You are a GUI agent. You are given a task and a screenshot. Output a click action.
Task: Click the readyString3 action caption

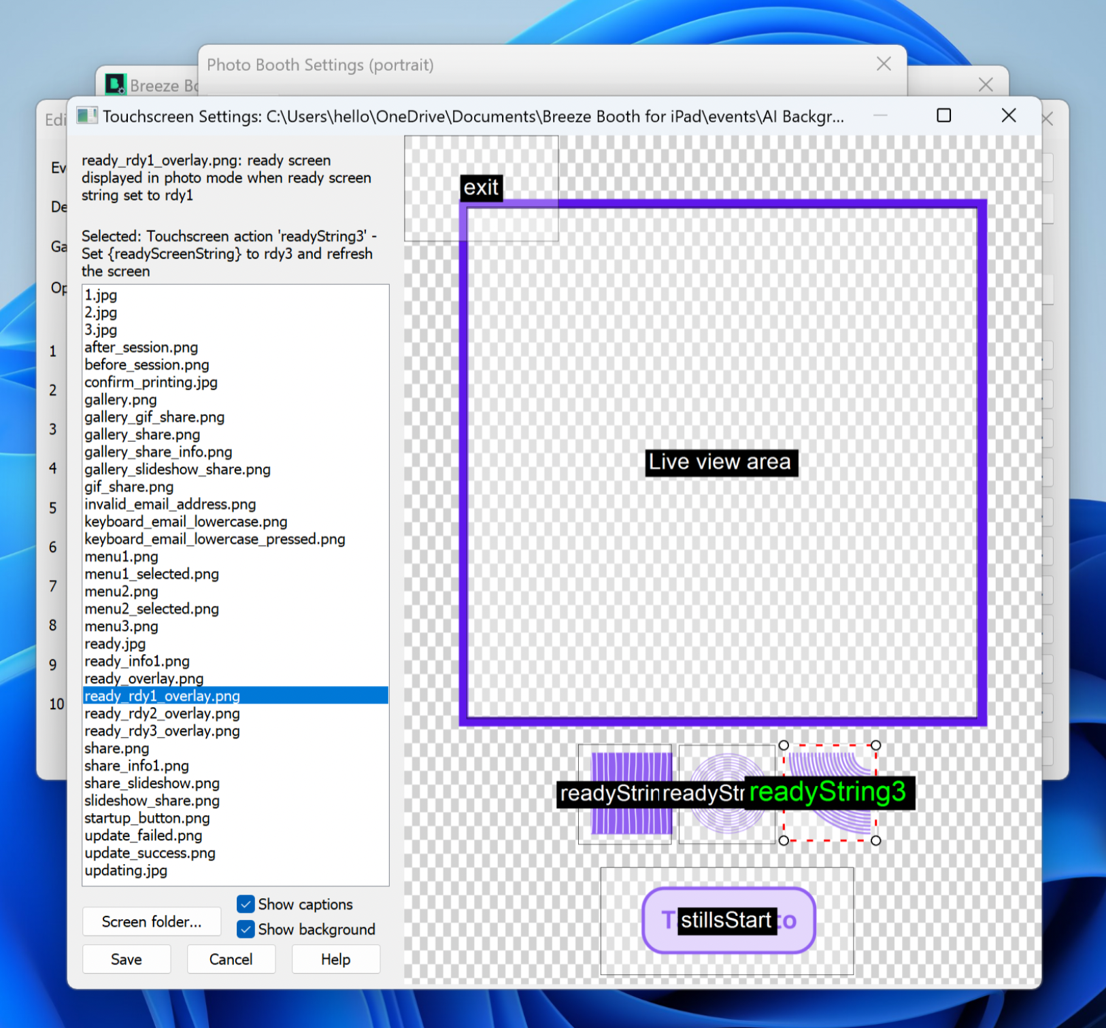[827, 792]
